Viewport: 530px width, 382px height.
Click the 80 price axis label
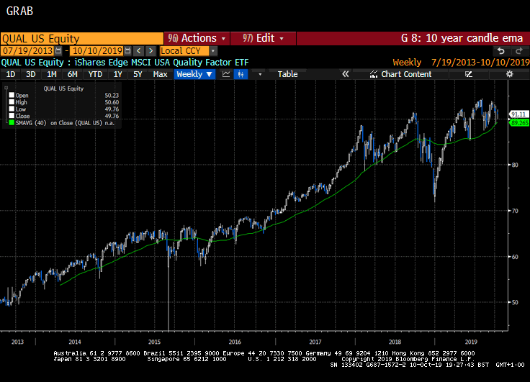pos(515,165)
